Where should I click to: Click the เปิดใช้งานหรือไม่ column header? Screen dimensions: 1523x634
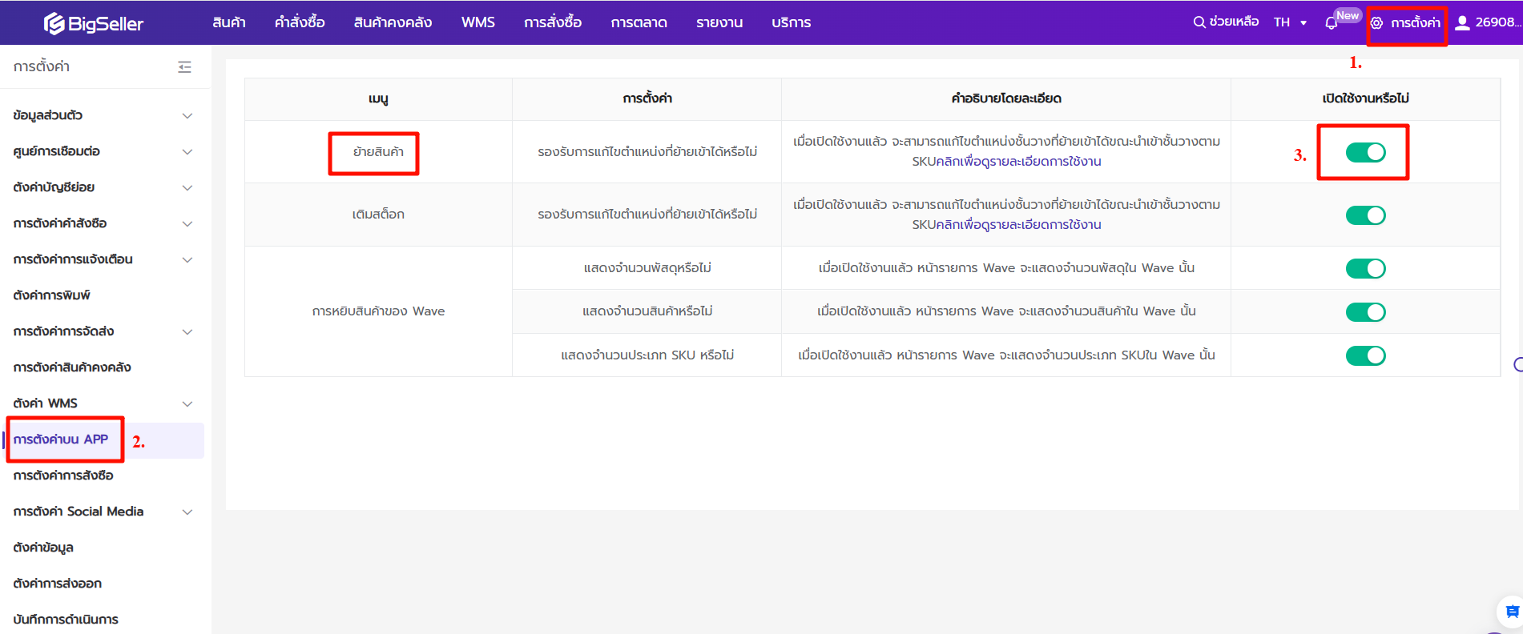1365,98
